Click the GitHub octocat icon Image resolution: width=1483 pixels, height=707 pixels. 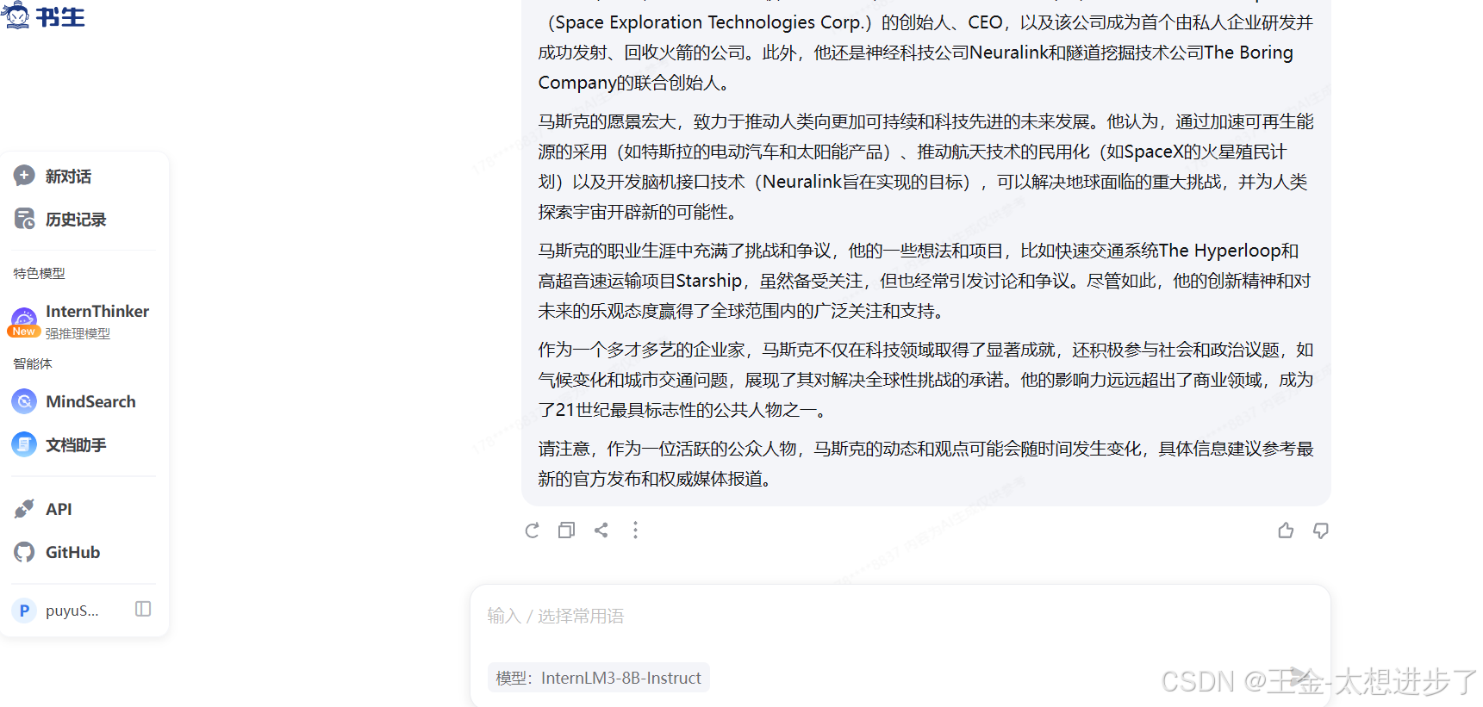(x=24, y=552)
